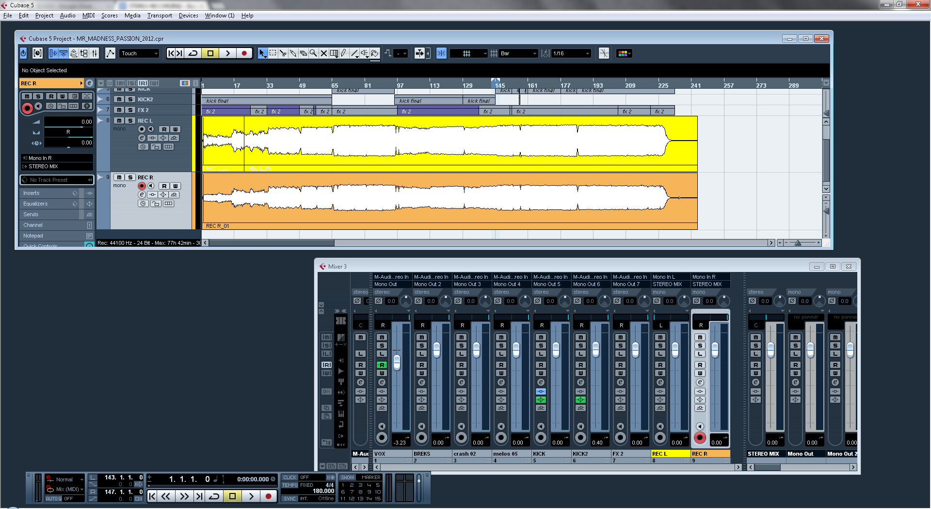Image resolution: width=931 pixels, height=509 pixels.
Task: Click the Rewind button in transport panel
Action: [x=166, y=496]
